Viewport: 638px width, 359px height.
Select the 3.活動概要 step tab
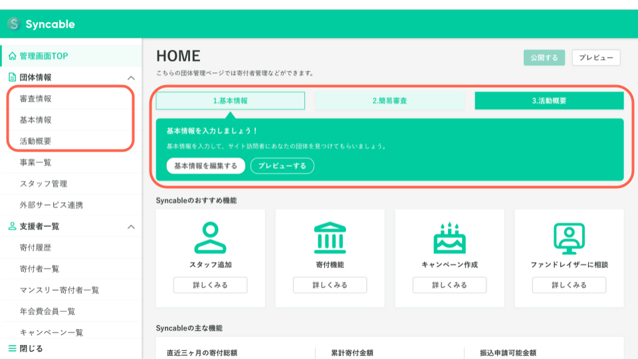click(550, 100)
